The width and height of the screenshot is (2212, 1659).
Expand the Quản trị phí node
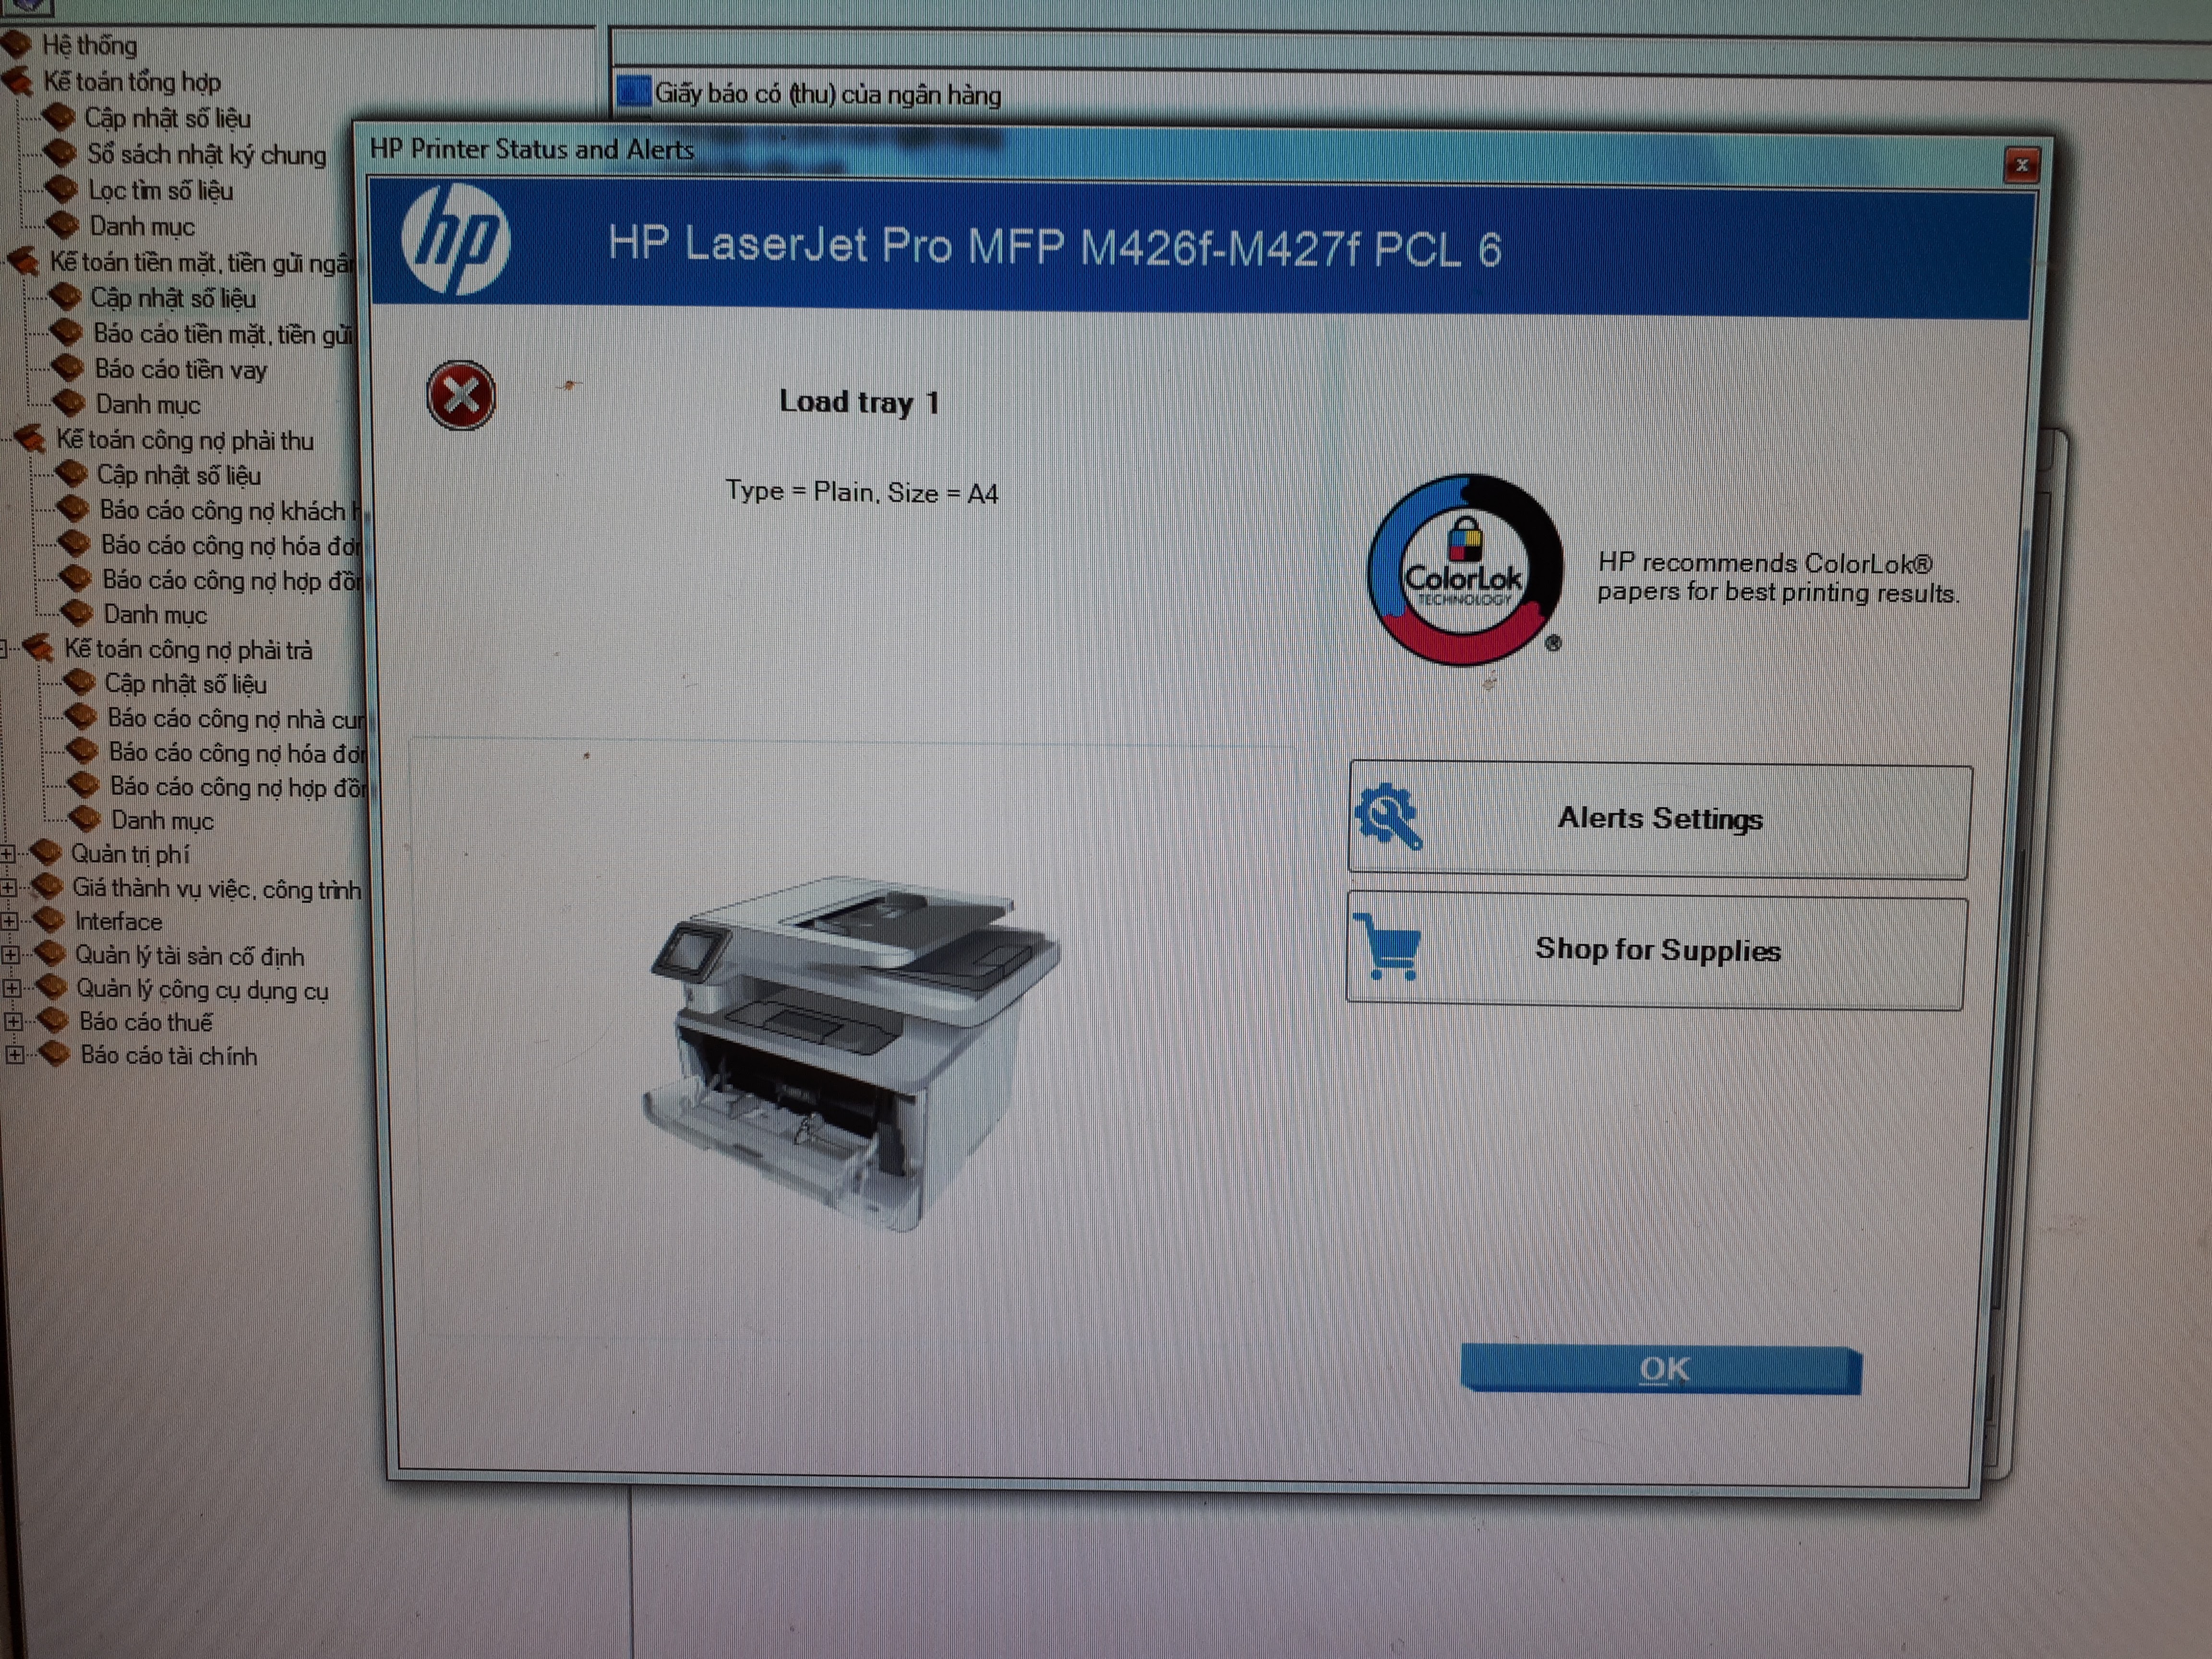click(x=8, y=854)
